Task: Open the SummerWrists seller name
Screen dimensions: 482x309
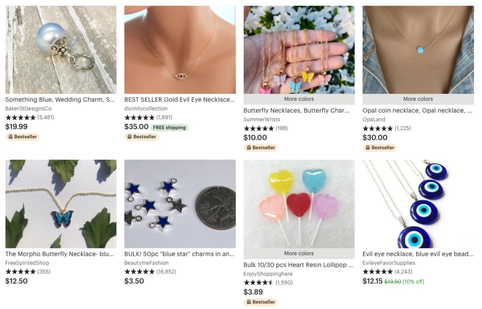Action: coord(262,119)
